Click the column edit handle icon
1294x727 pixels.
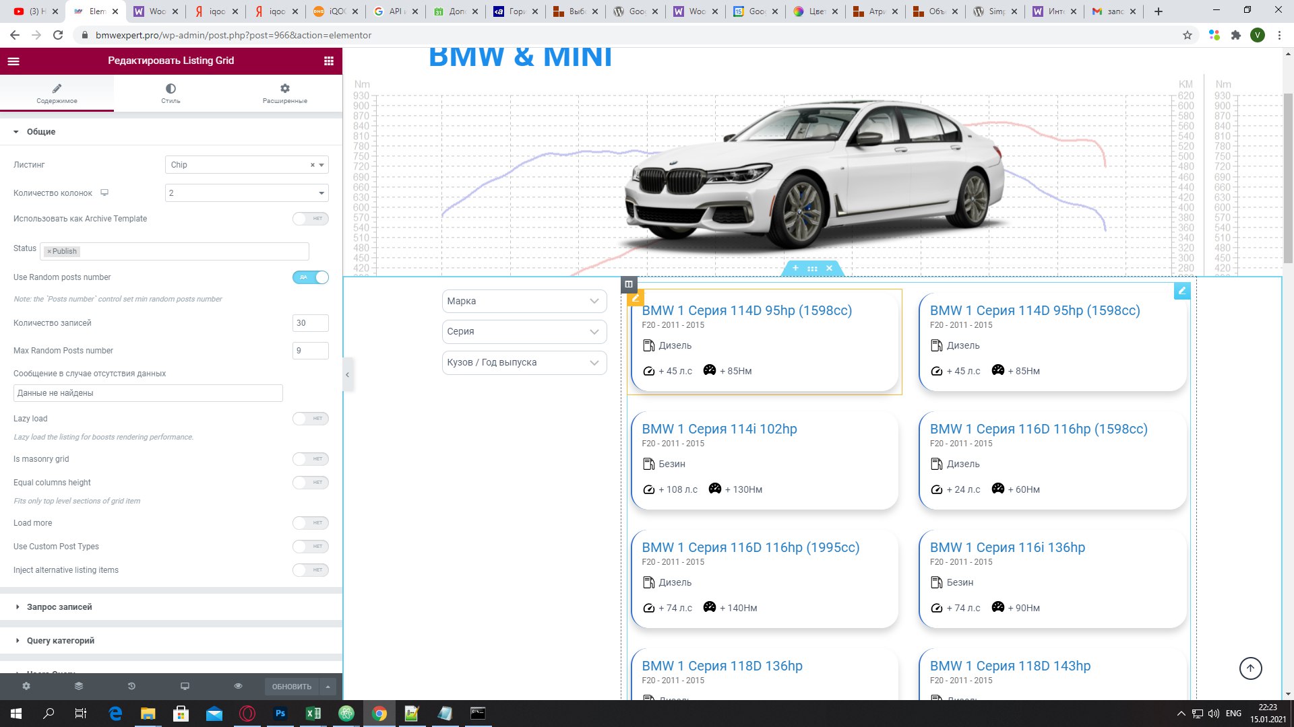(628, 284)
